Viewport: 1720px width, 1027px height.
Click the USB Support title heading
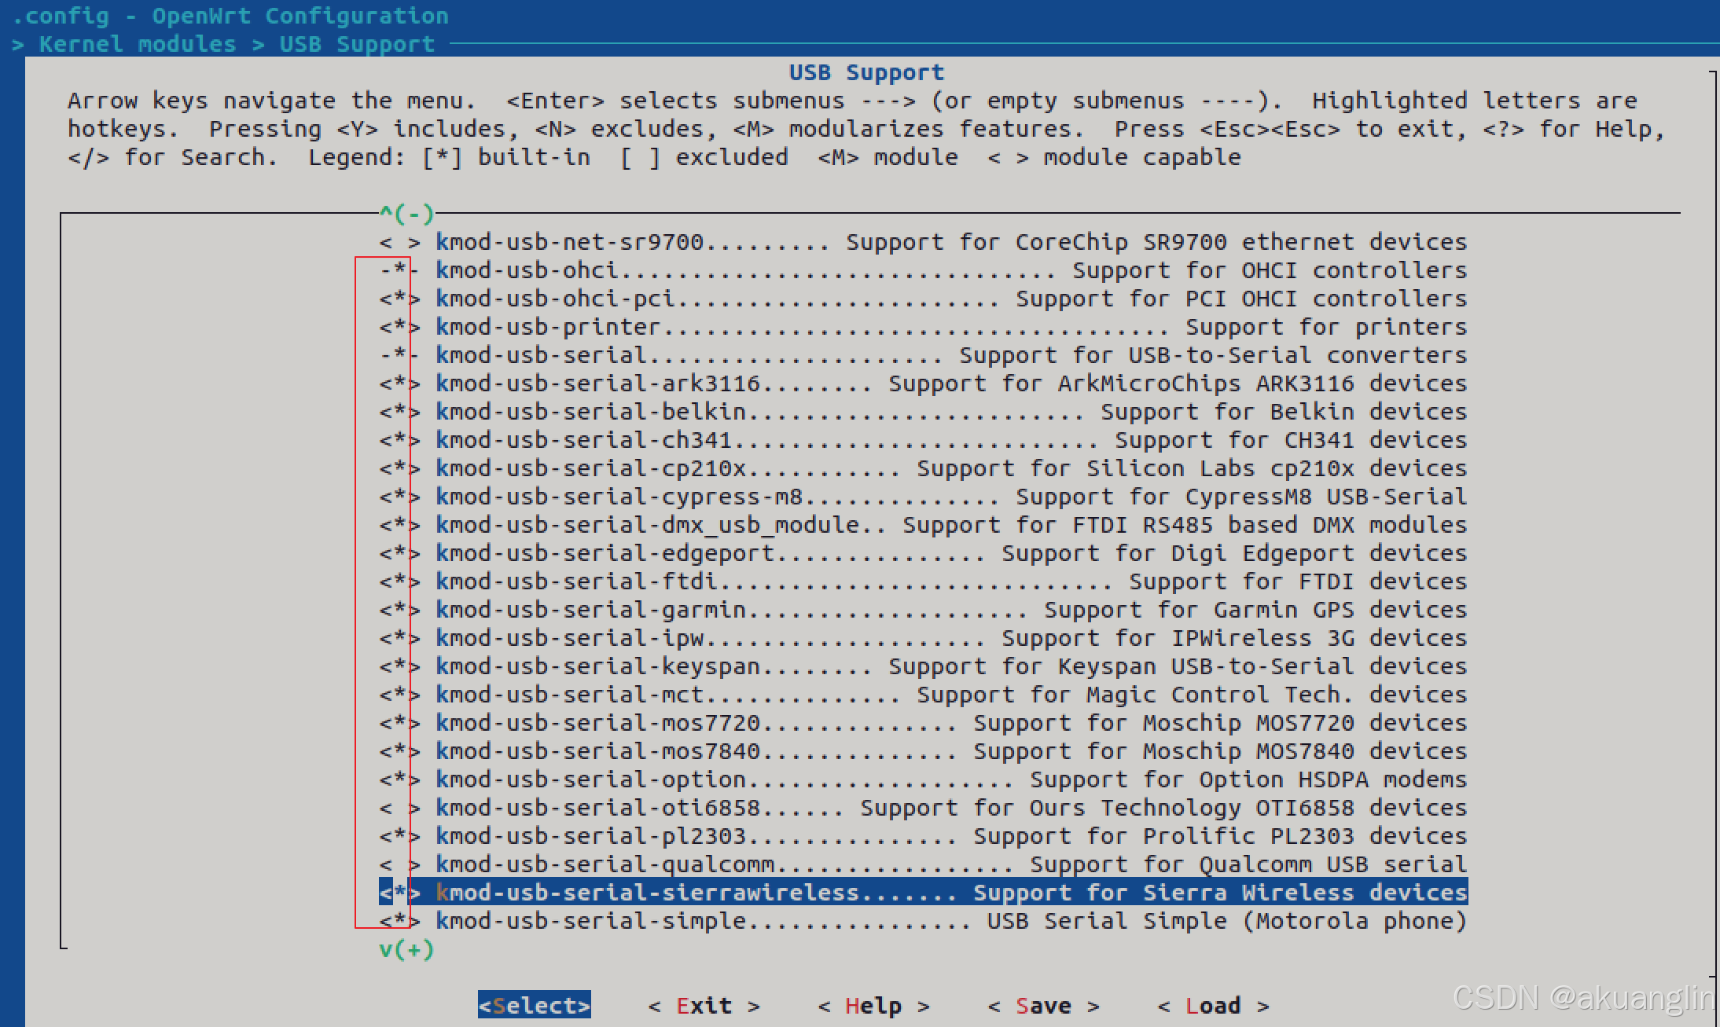point(866,72)
